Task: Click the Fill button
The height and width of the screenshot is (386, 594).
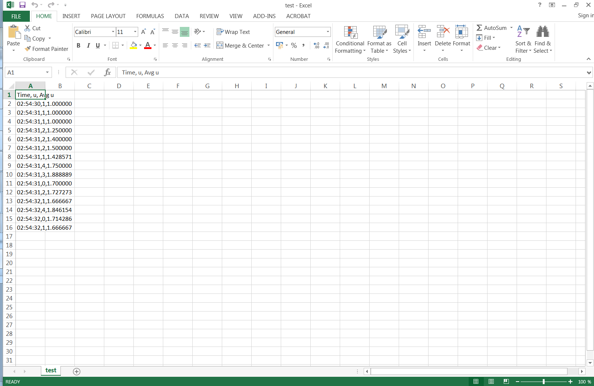Action: click(486, 38)
